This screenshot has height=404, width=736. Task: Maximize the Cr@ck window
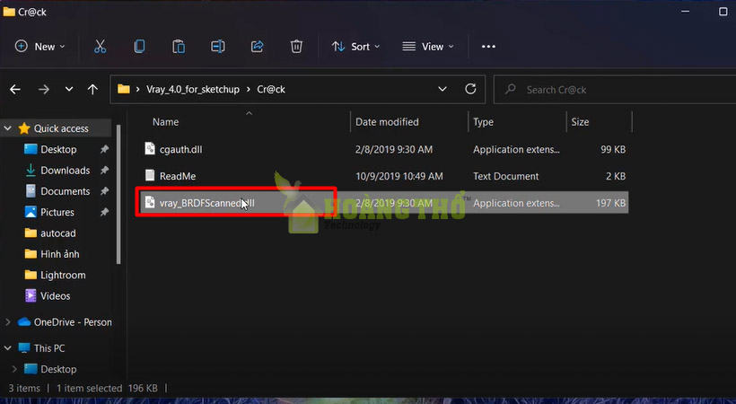[x=723, y=12]
